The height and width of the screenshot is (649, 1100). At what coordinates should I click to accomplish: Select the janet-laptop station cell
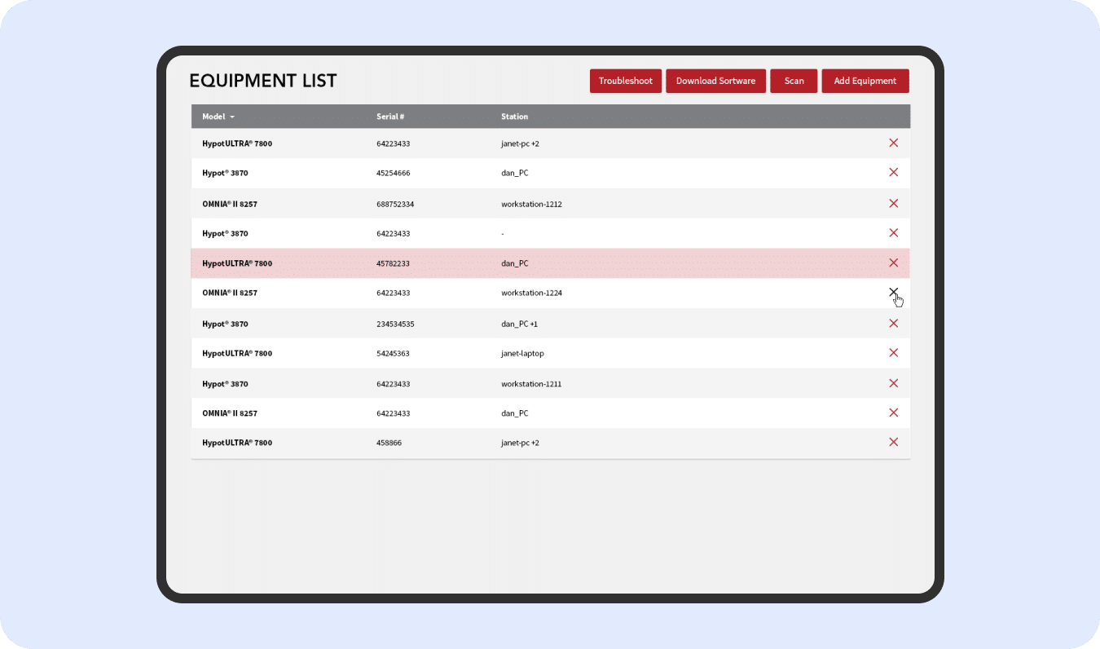pos(522,353)
